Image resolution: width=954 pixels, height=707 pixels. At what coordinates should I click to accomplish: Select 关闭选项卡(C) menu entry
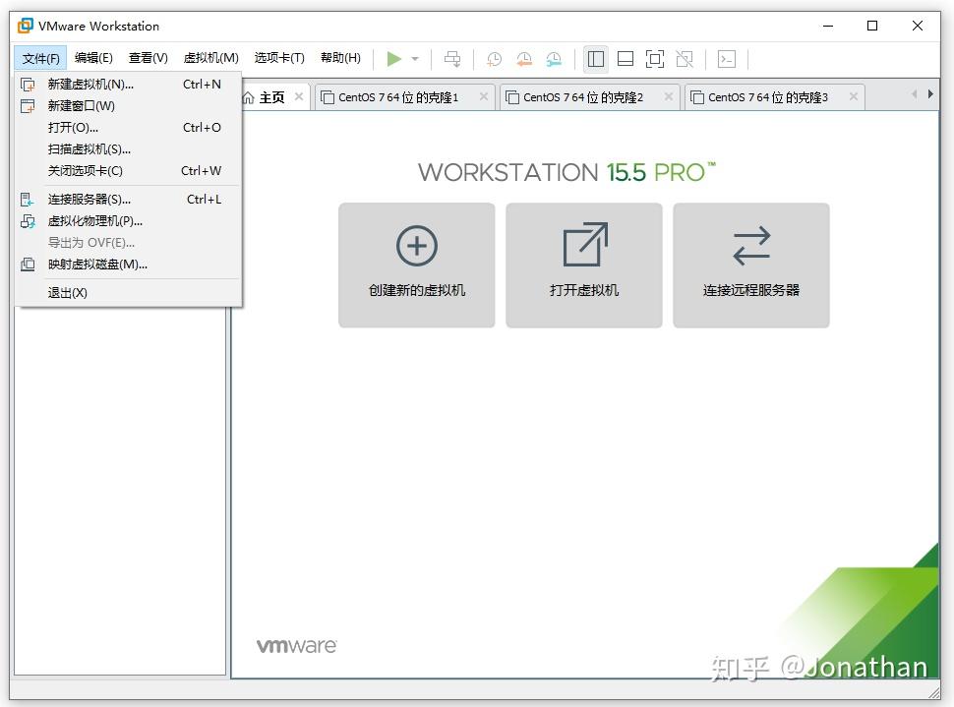point(129,171)
